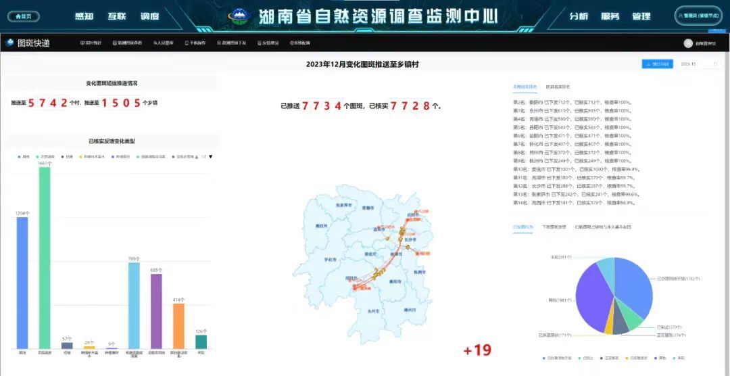Go to next legend page with down arrow
Screen dimensions: 730x376
tap(210, 157)
